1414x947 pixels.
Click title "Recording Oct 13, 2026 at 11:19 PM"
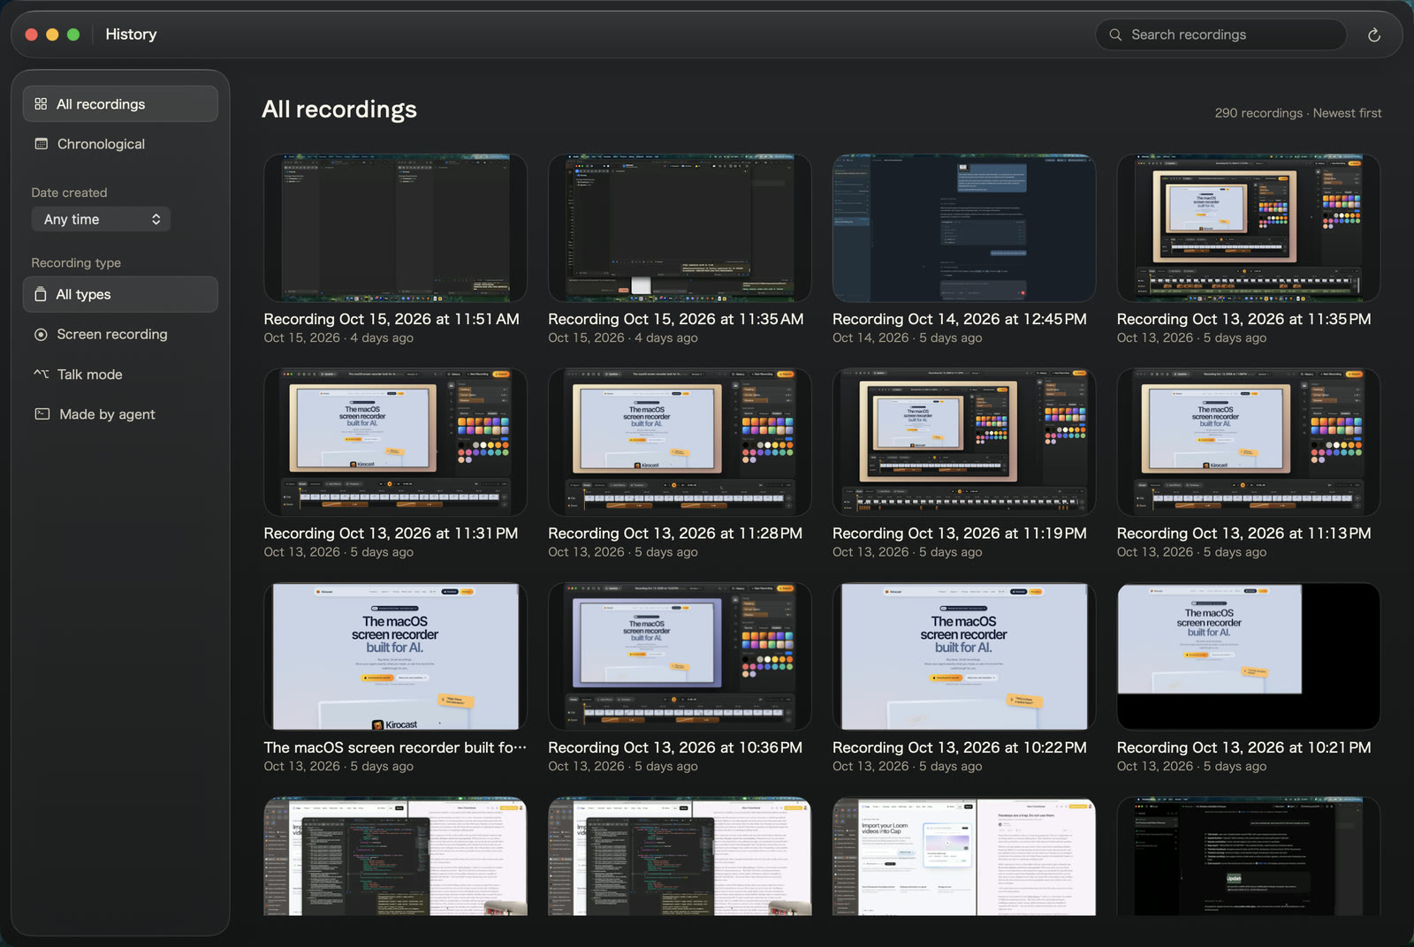[960, 534]
